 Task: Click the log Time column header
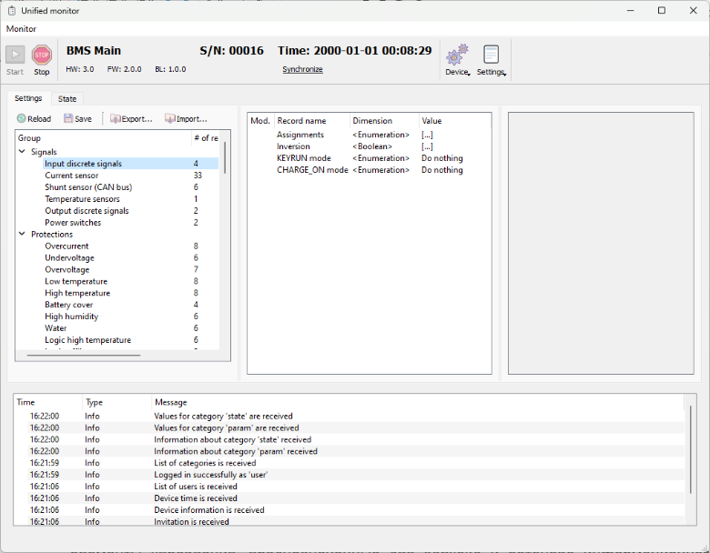pyautogui.click(x=48, y=402)
